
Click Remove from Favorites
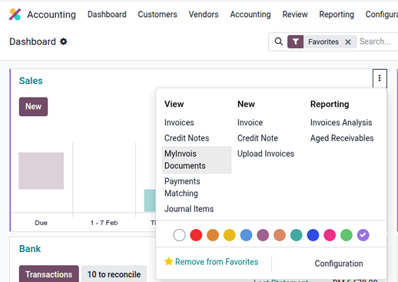click(217, 262)
